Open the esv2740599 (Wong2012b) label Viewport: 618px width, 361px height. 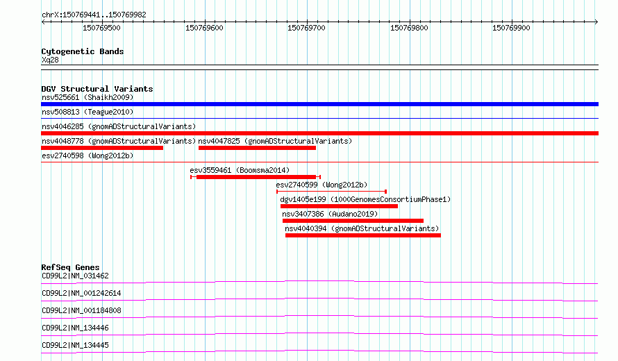pos(321,185)
